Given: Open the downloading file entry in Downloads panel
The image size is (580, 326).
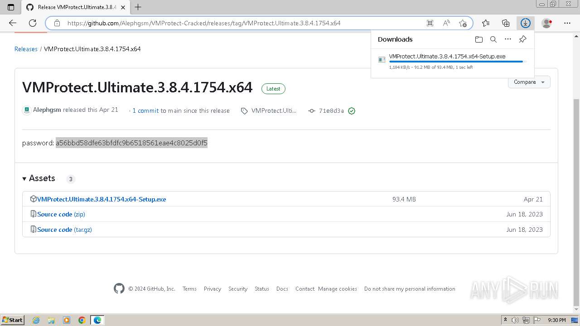Looking at the screenshot, I should (452, 62).
